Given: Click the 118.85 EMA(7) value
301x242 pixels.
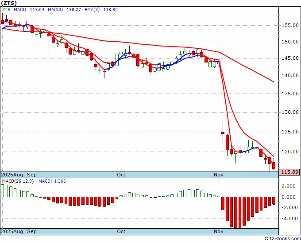Looking at the screenshot, I should 111,10.
